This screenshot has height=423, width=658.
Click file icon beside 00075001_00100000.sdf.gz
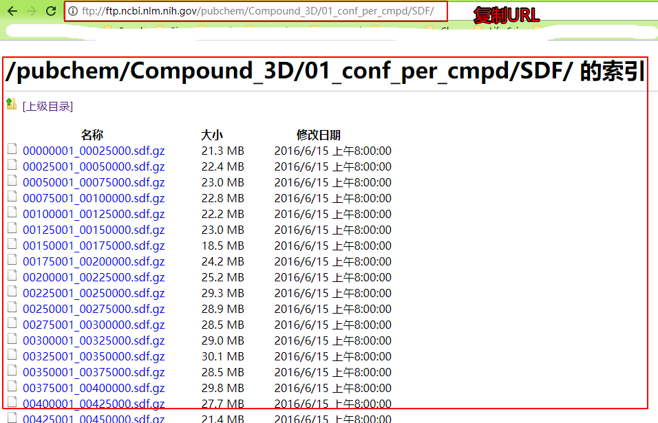pyautogui.click(x=12, y=196)
